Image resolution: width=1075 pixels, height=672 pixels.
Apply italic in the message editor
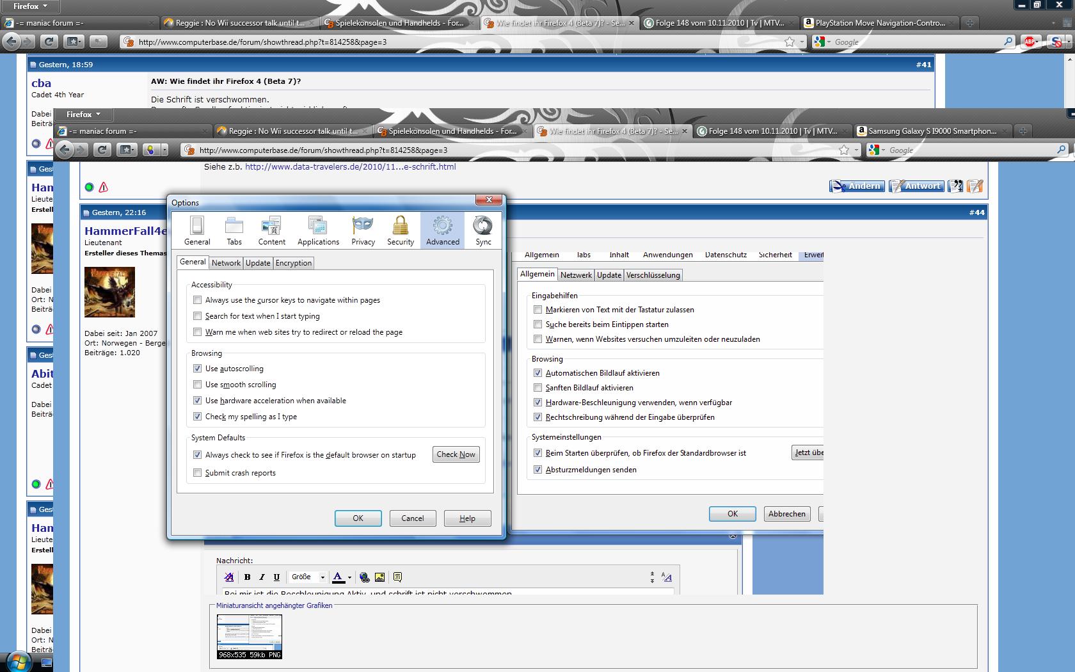coord(262,577)
